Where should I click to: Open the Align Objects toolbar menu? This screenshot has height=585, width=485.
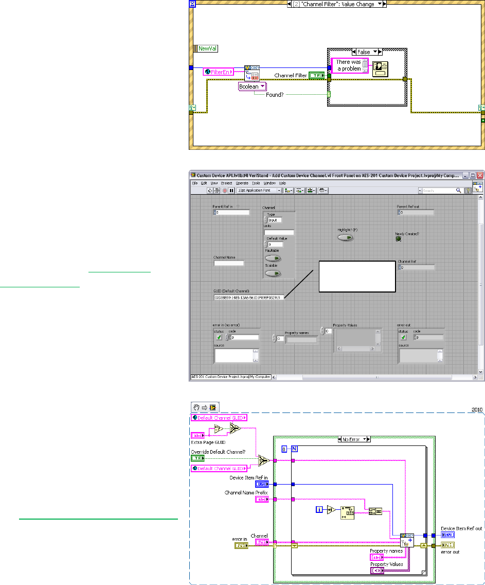point(289,191)
